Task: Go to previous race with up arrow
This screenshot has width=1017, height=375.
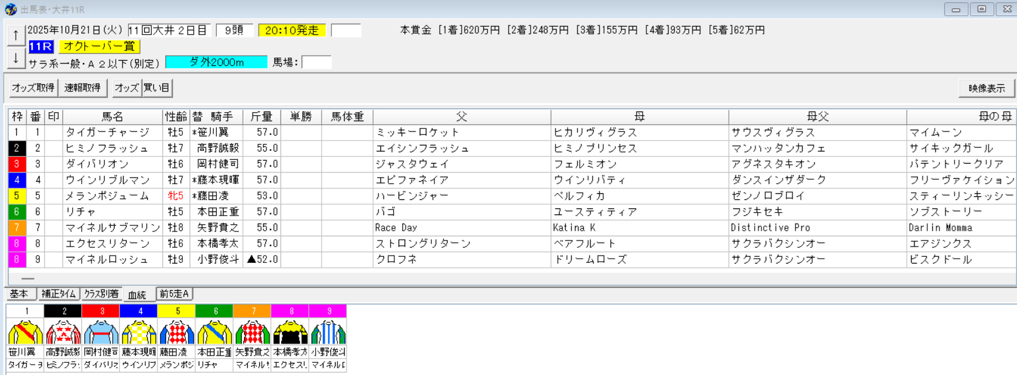Action: [x=16, y=36]
